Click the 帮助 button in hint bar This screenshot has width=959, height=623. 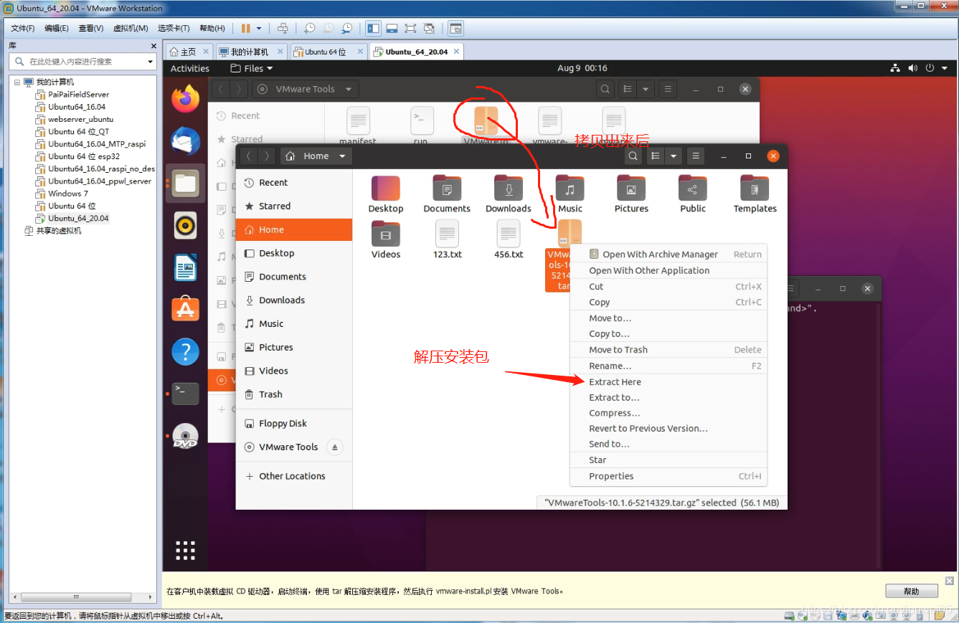click(912, 591)
